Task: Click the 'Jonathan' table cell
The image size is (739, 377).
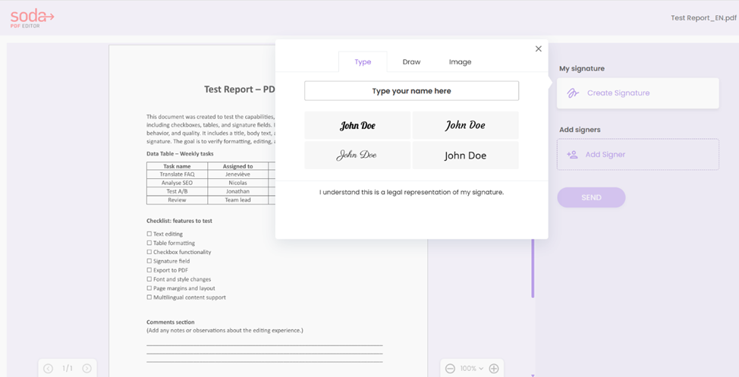Action: 237,191
